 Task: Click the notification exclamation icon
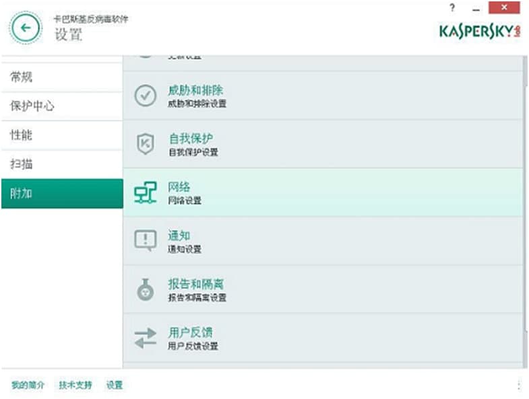point(146,241)
